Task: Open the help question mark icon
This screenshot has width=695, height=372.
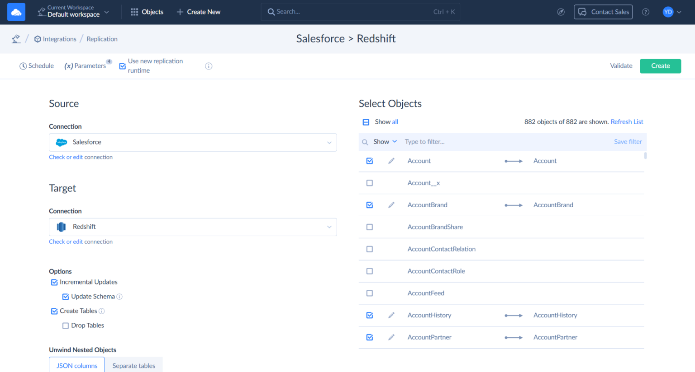Action: 646,12
